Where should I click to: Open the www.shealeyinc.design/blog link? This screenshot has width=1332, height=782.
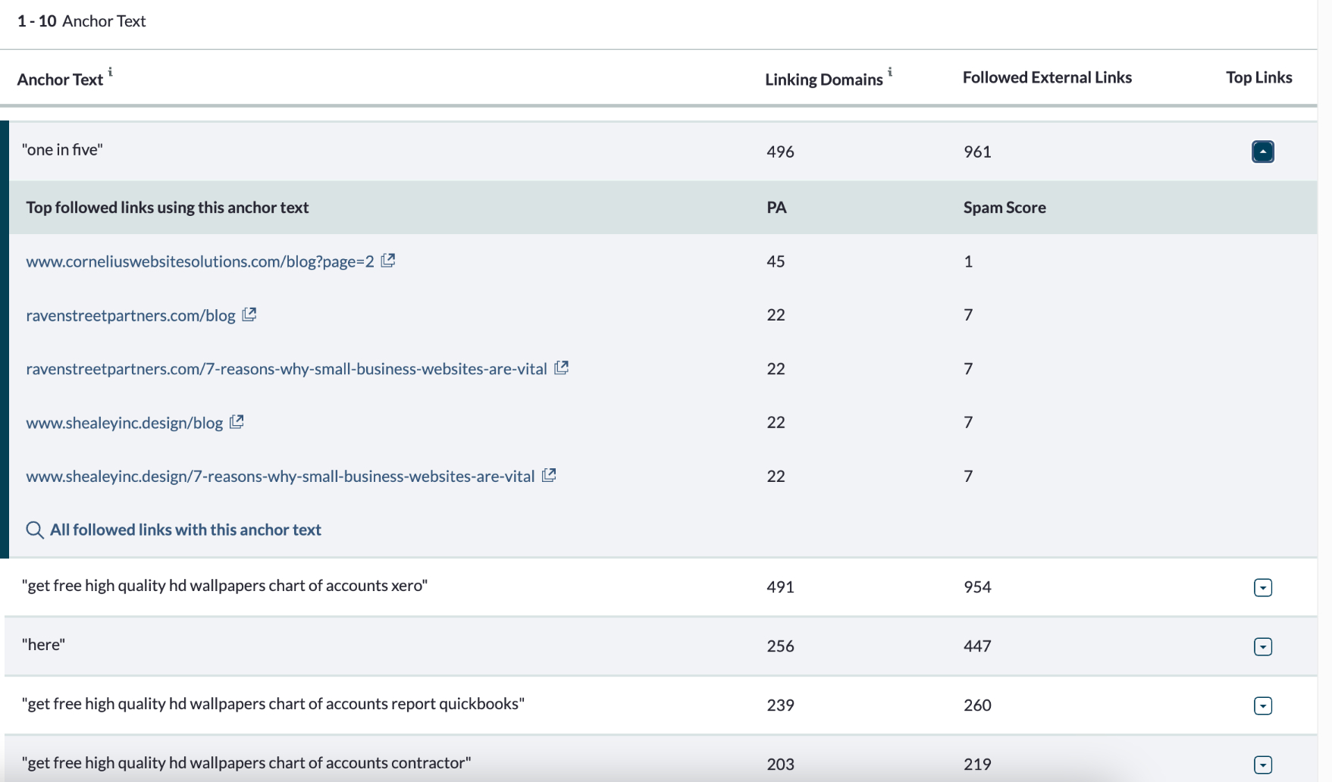(124, 422)
